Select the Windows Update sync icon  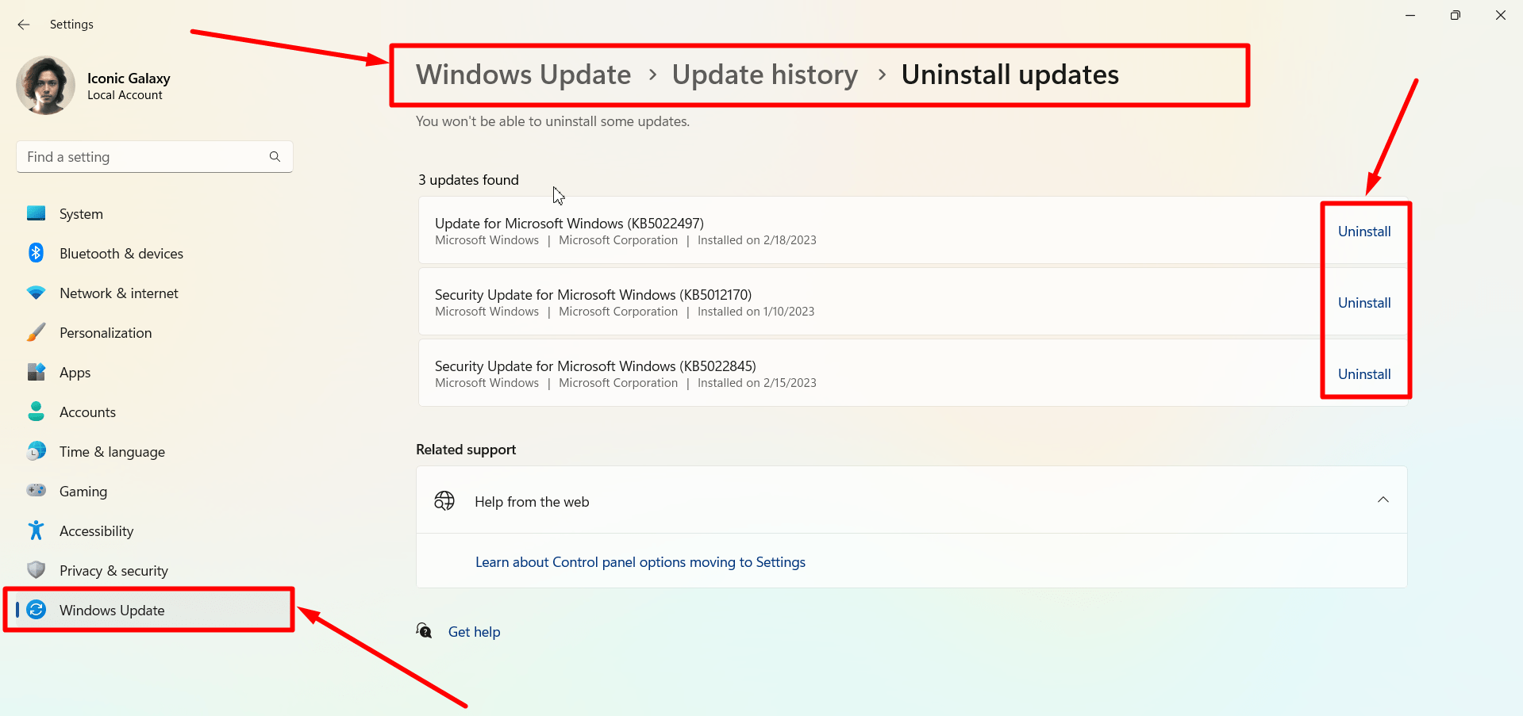[x=37, y=610]
